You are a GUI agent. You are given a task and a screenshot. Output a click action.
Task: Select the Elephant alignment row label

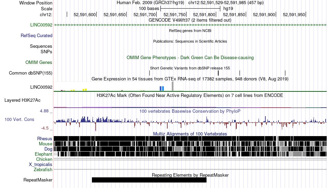pos(43,154)
